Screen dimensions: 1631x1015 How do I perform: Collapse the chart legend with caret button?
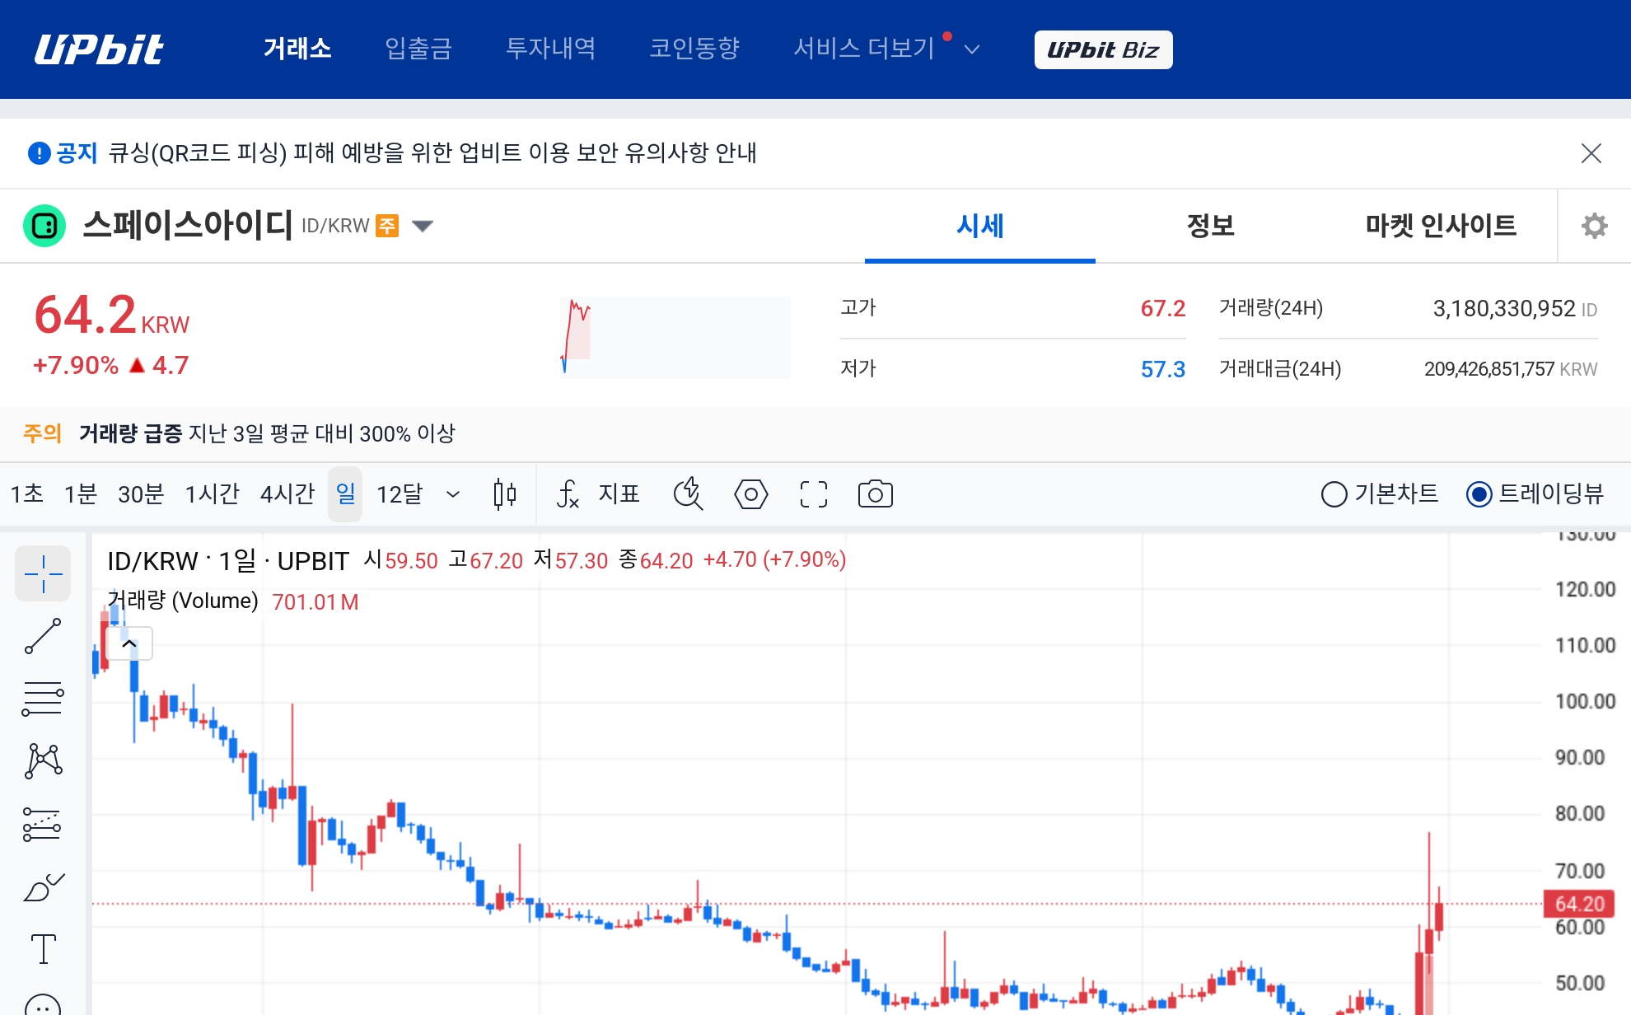(129, 643)
